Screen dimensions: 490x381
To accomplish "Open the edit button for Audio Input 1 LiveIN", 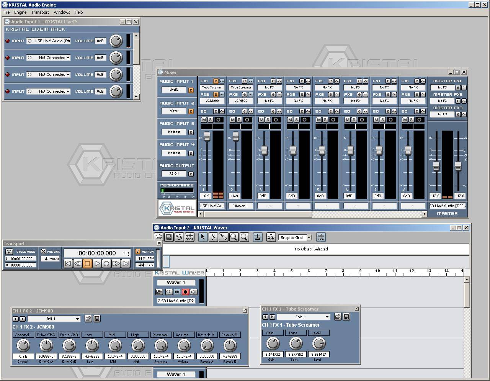I will coord(191,90).
